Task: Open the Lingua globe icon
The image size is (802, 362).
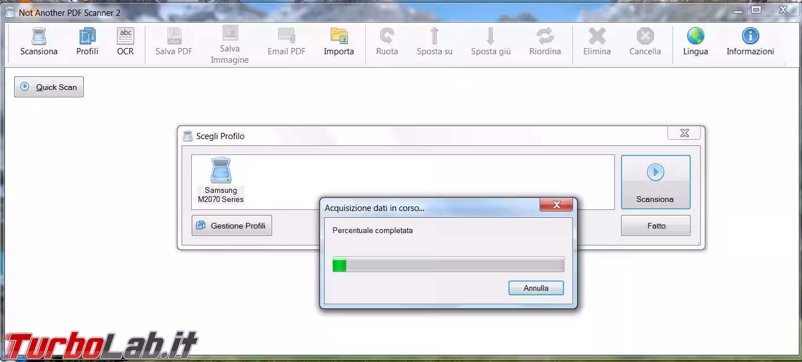Action: click(695, 37)
